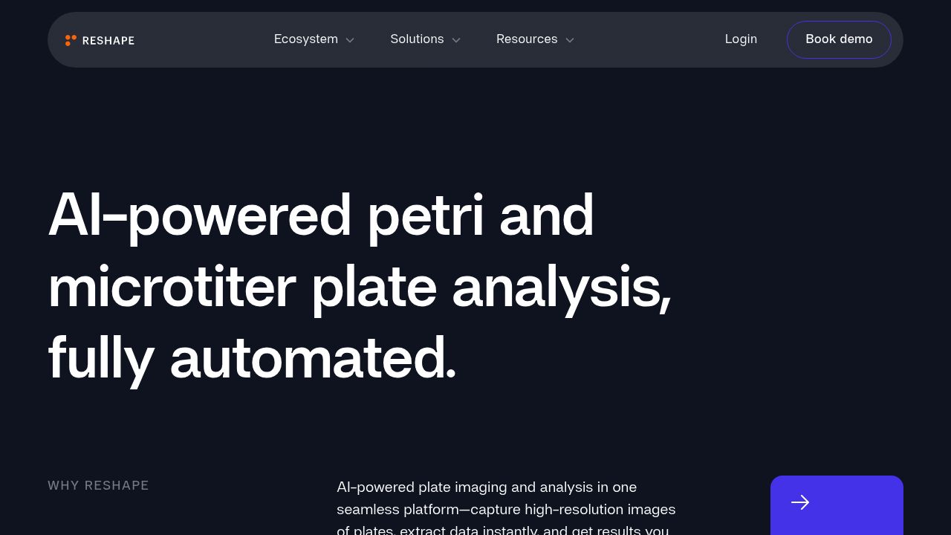The width and height of the screenshot is (951, 535).
Task: Click the phrase "seamless platform" in the paragraph
Action: tap(398, 510)
